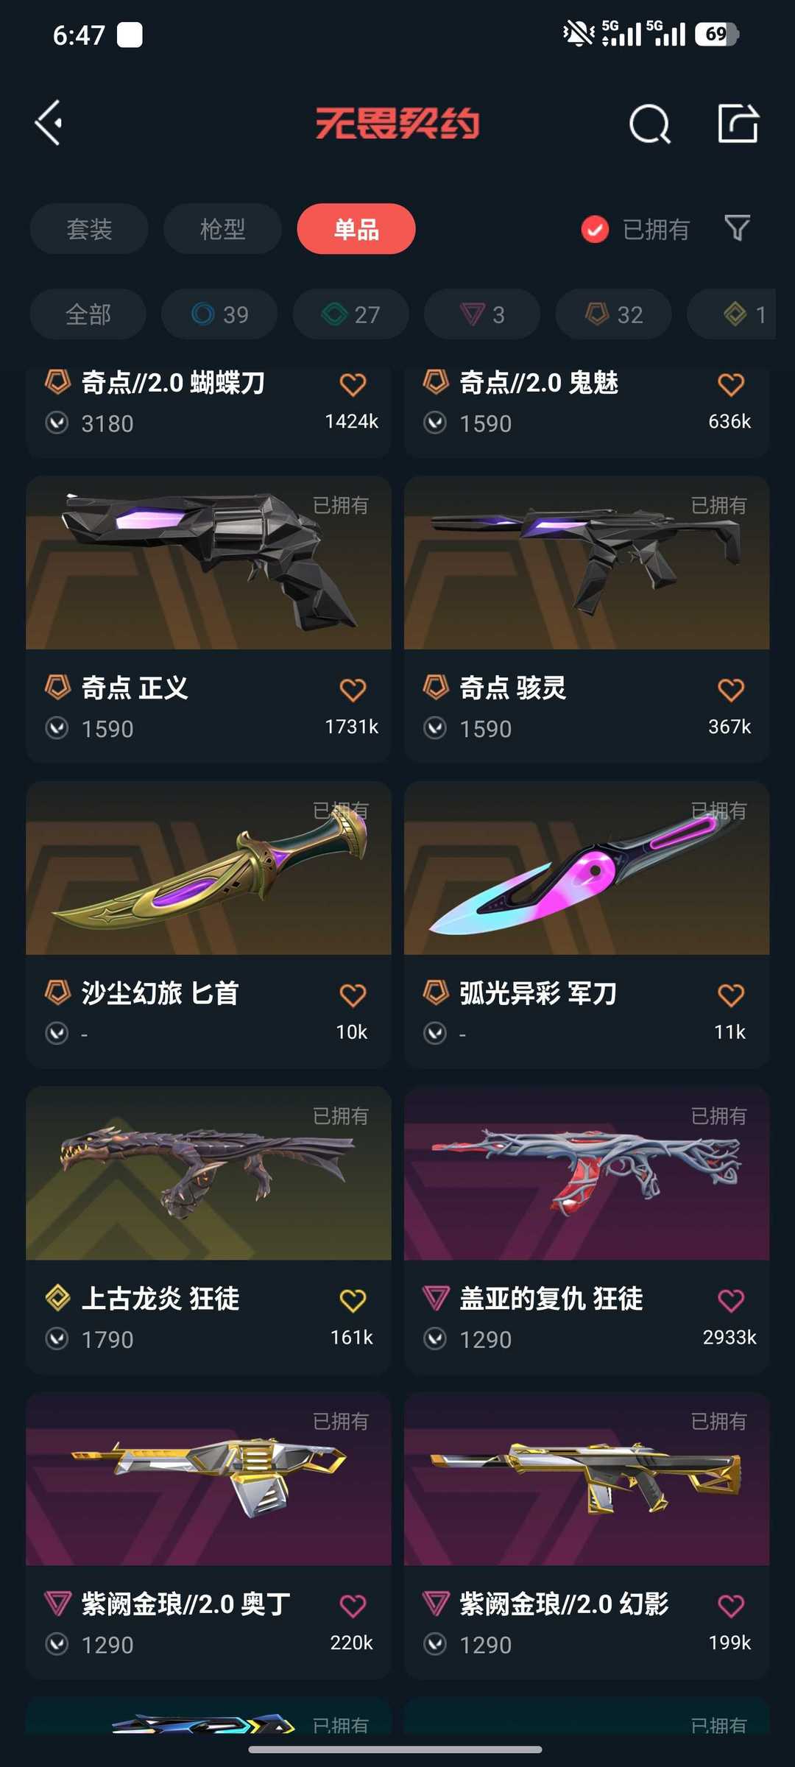Tap the share icon at top right
The height and width of the screenshot is (1767, 795).
(738, 123)
